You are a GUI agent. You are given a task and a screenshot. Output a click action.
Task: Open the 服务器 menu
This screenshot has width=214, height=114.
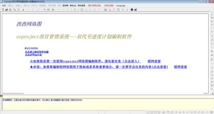tap(65, 6)
